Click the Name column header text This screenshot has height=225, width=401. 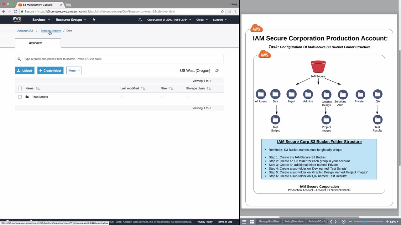pos(29,88)
